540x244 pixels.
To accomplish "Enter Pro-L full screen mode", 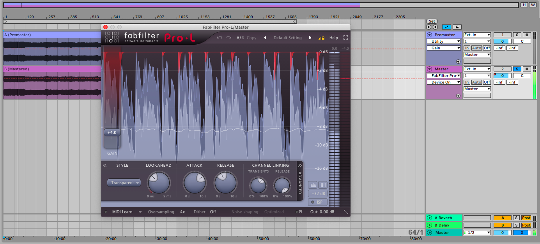I will 345,38.
